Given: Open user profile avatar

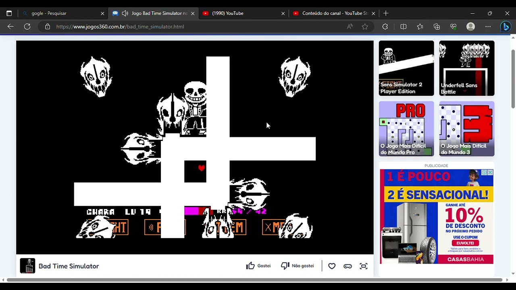Looking at the screenshot, I should pyautogui.click(x=470, y=27).
